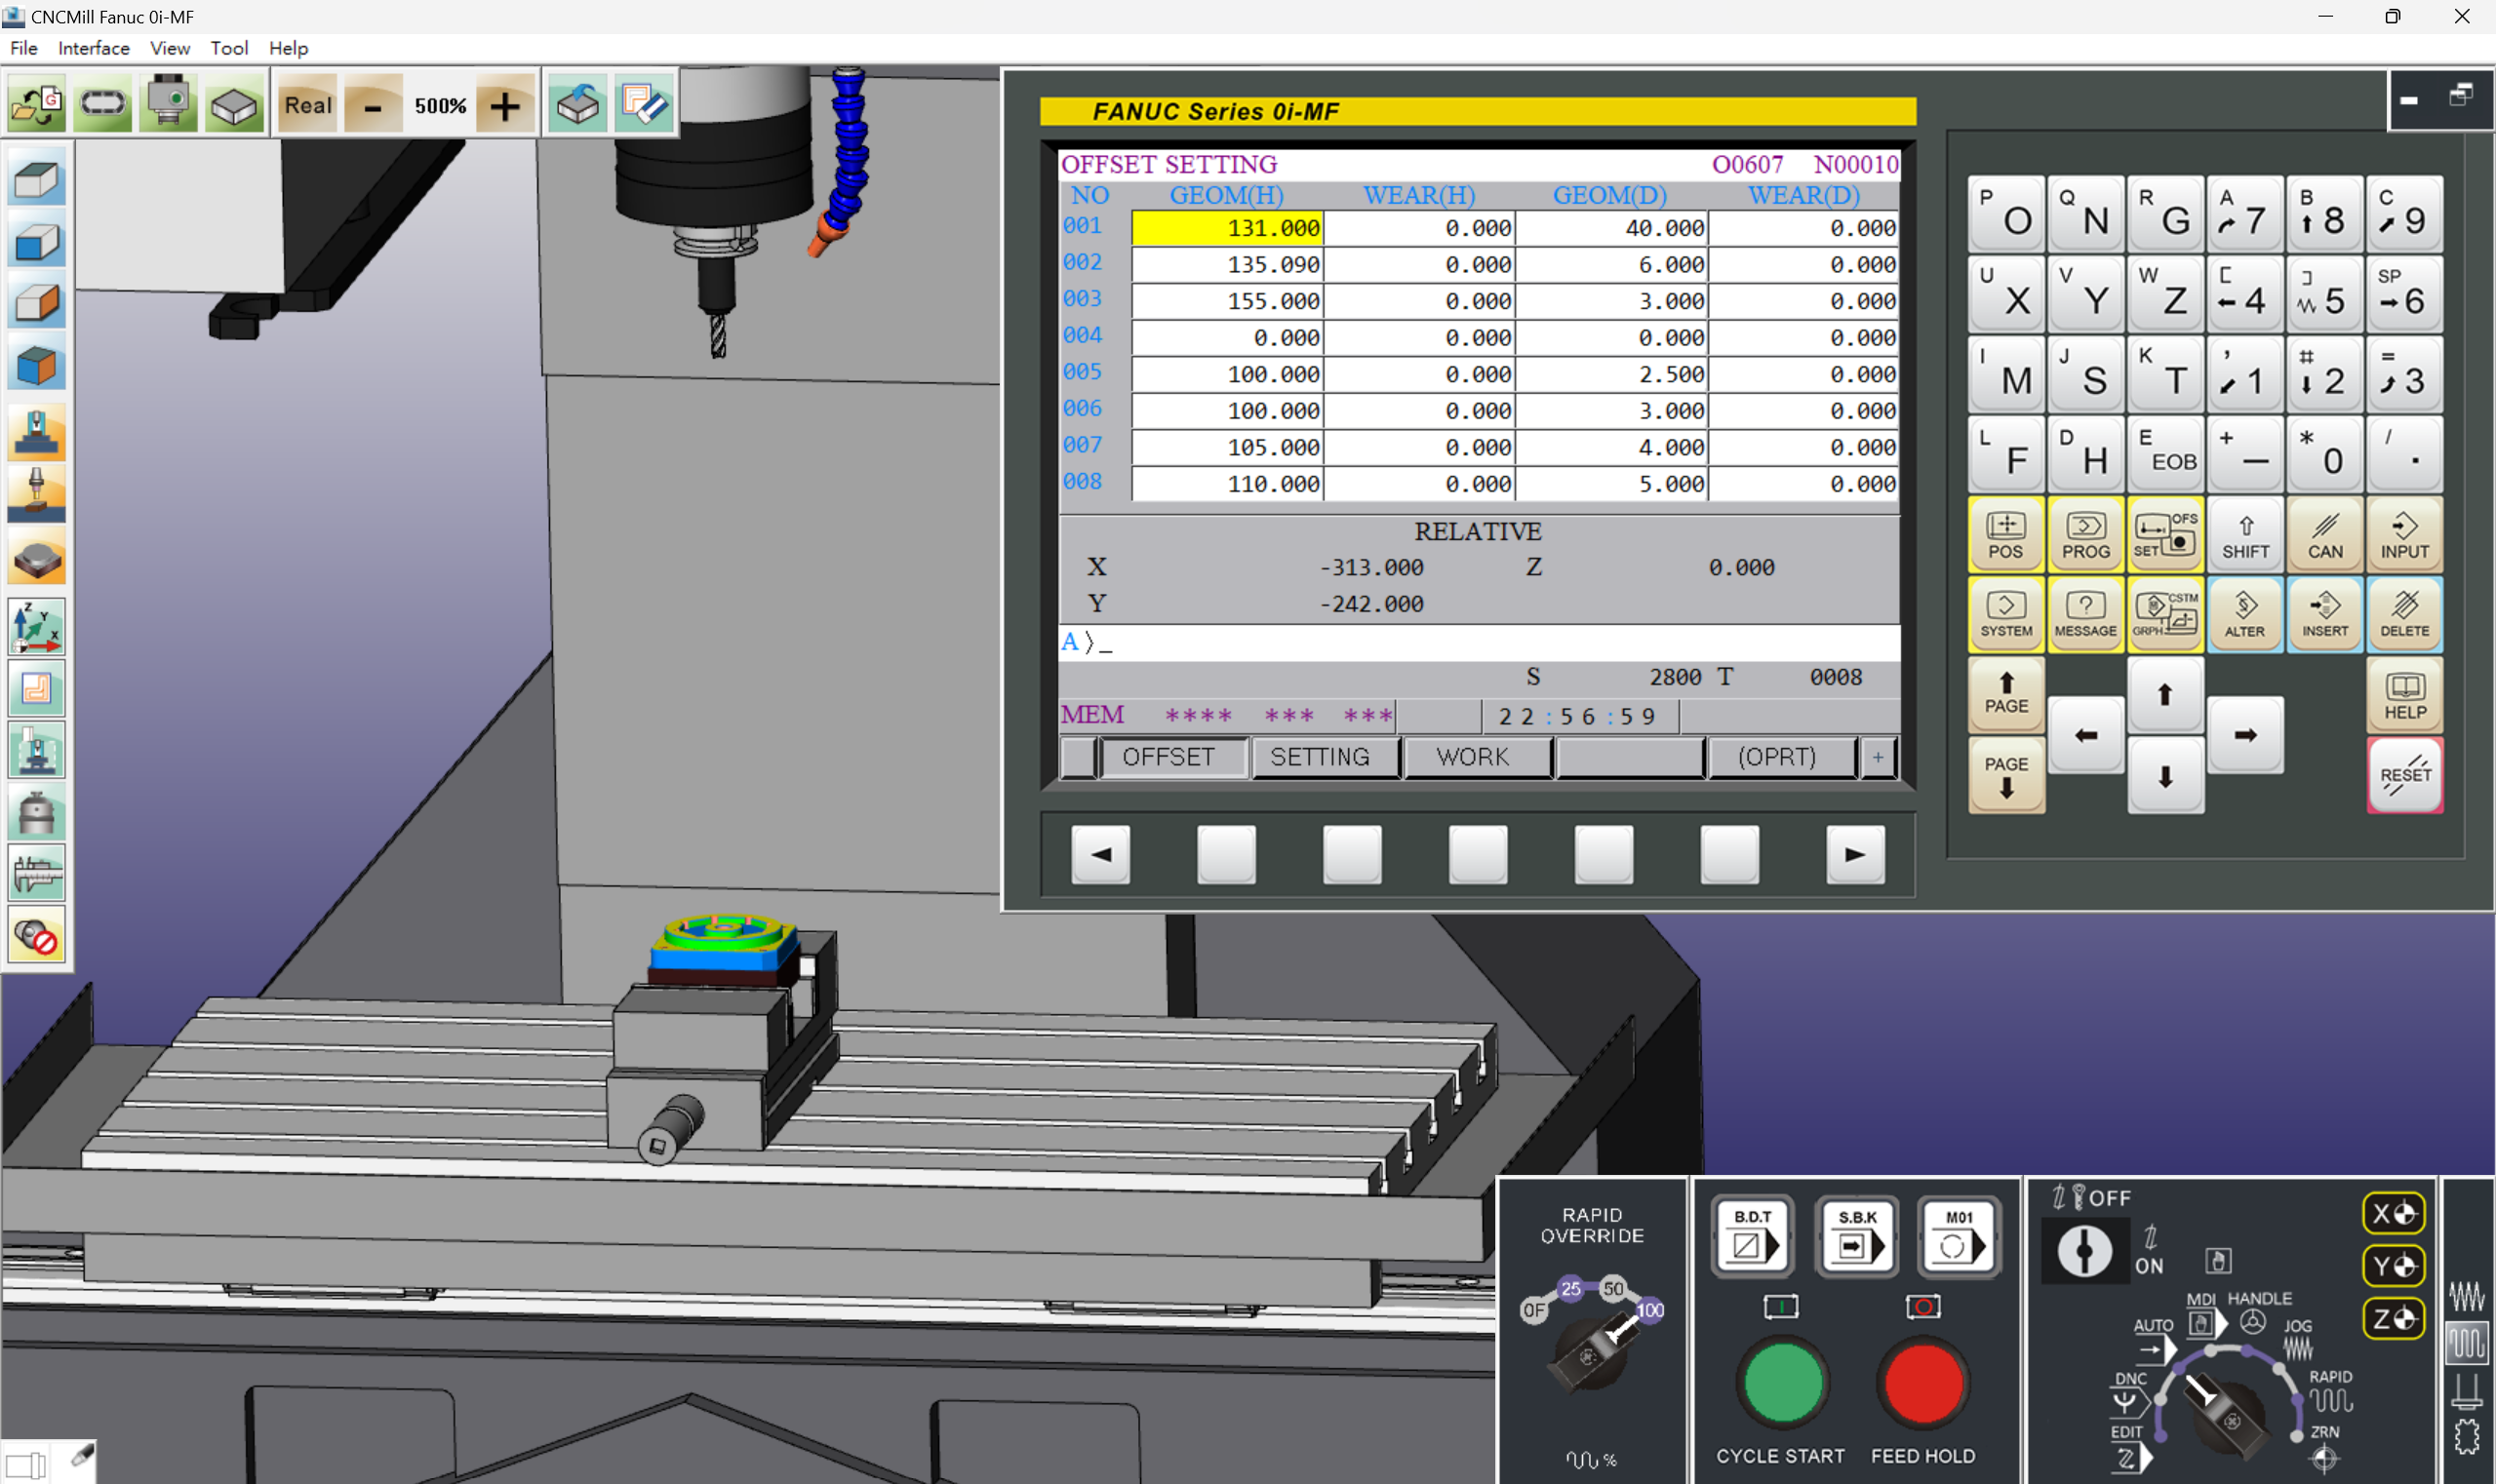
Task: Click the CAN key on keypad
Action: click(x=2326, y=535)
